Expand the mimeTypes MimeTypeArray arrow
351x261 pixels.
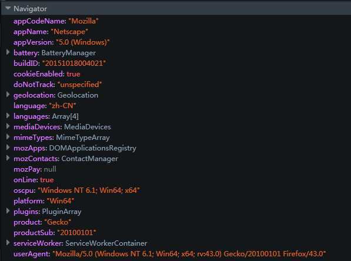click(8, 137)
